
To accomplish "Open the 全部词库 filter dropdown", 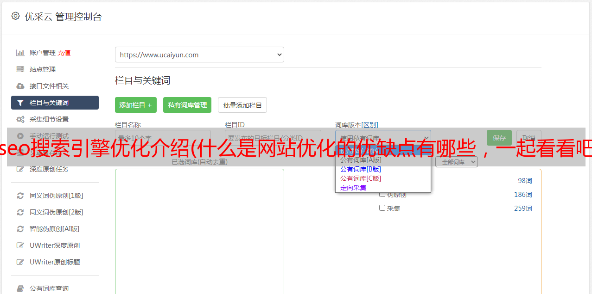I will coord(457,162).
